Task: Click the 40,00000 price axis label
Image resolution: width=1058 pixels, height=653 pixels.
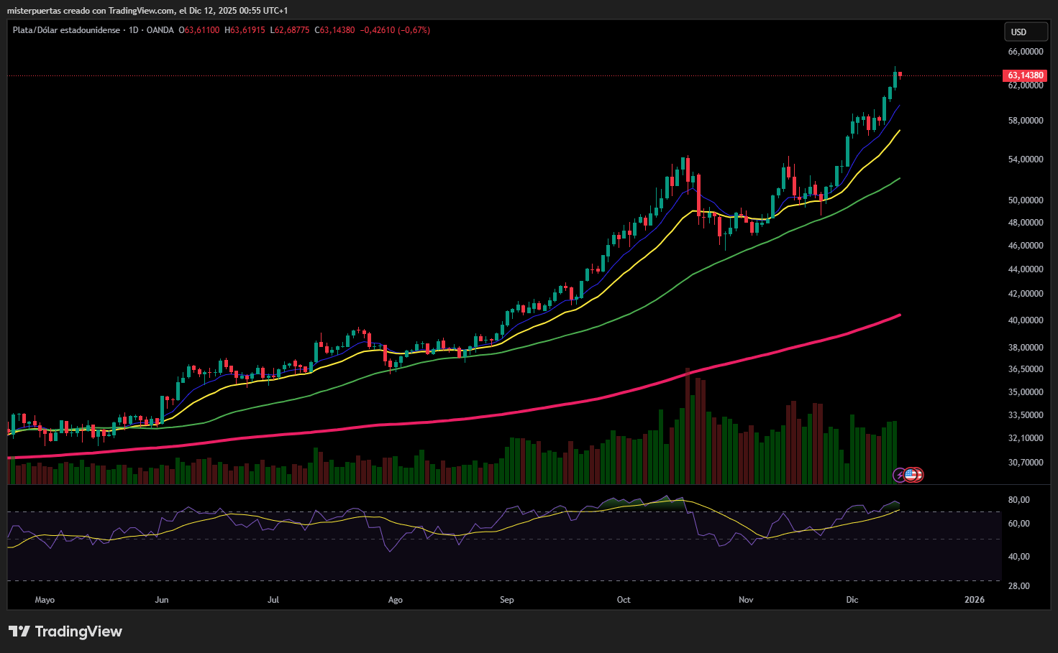Action: 1026,320
